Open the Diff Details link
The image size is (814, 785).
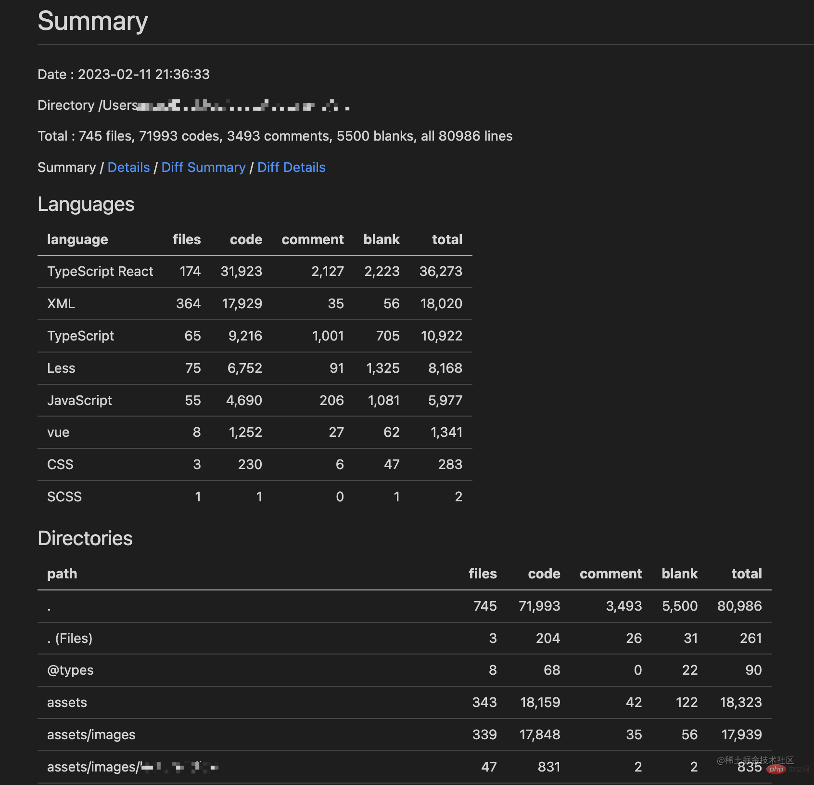pyautogui.click(x=291, y=167)
